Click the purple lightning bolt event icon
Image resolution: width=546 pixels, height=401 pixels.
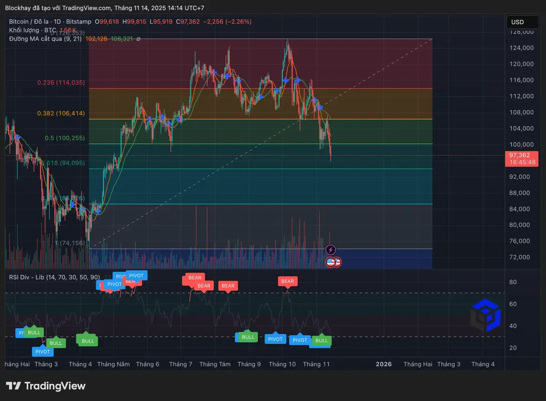pos(331,249)
